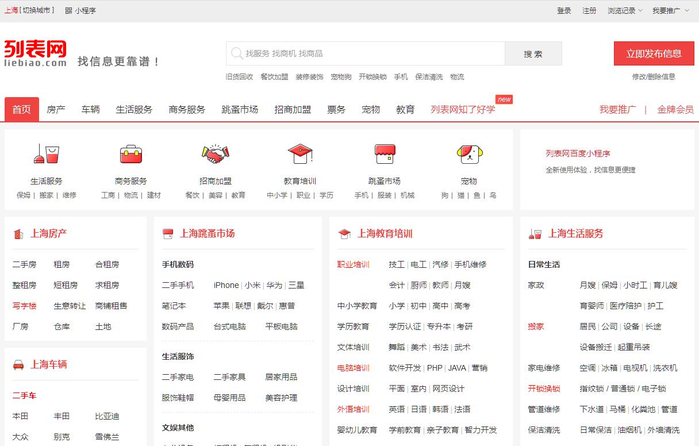The width and height of the screenshot is (699, 446).
Task: Click the 小程序 grid icon in top bar
Action: pos(69,10)
